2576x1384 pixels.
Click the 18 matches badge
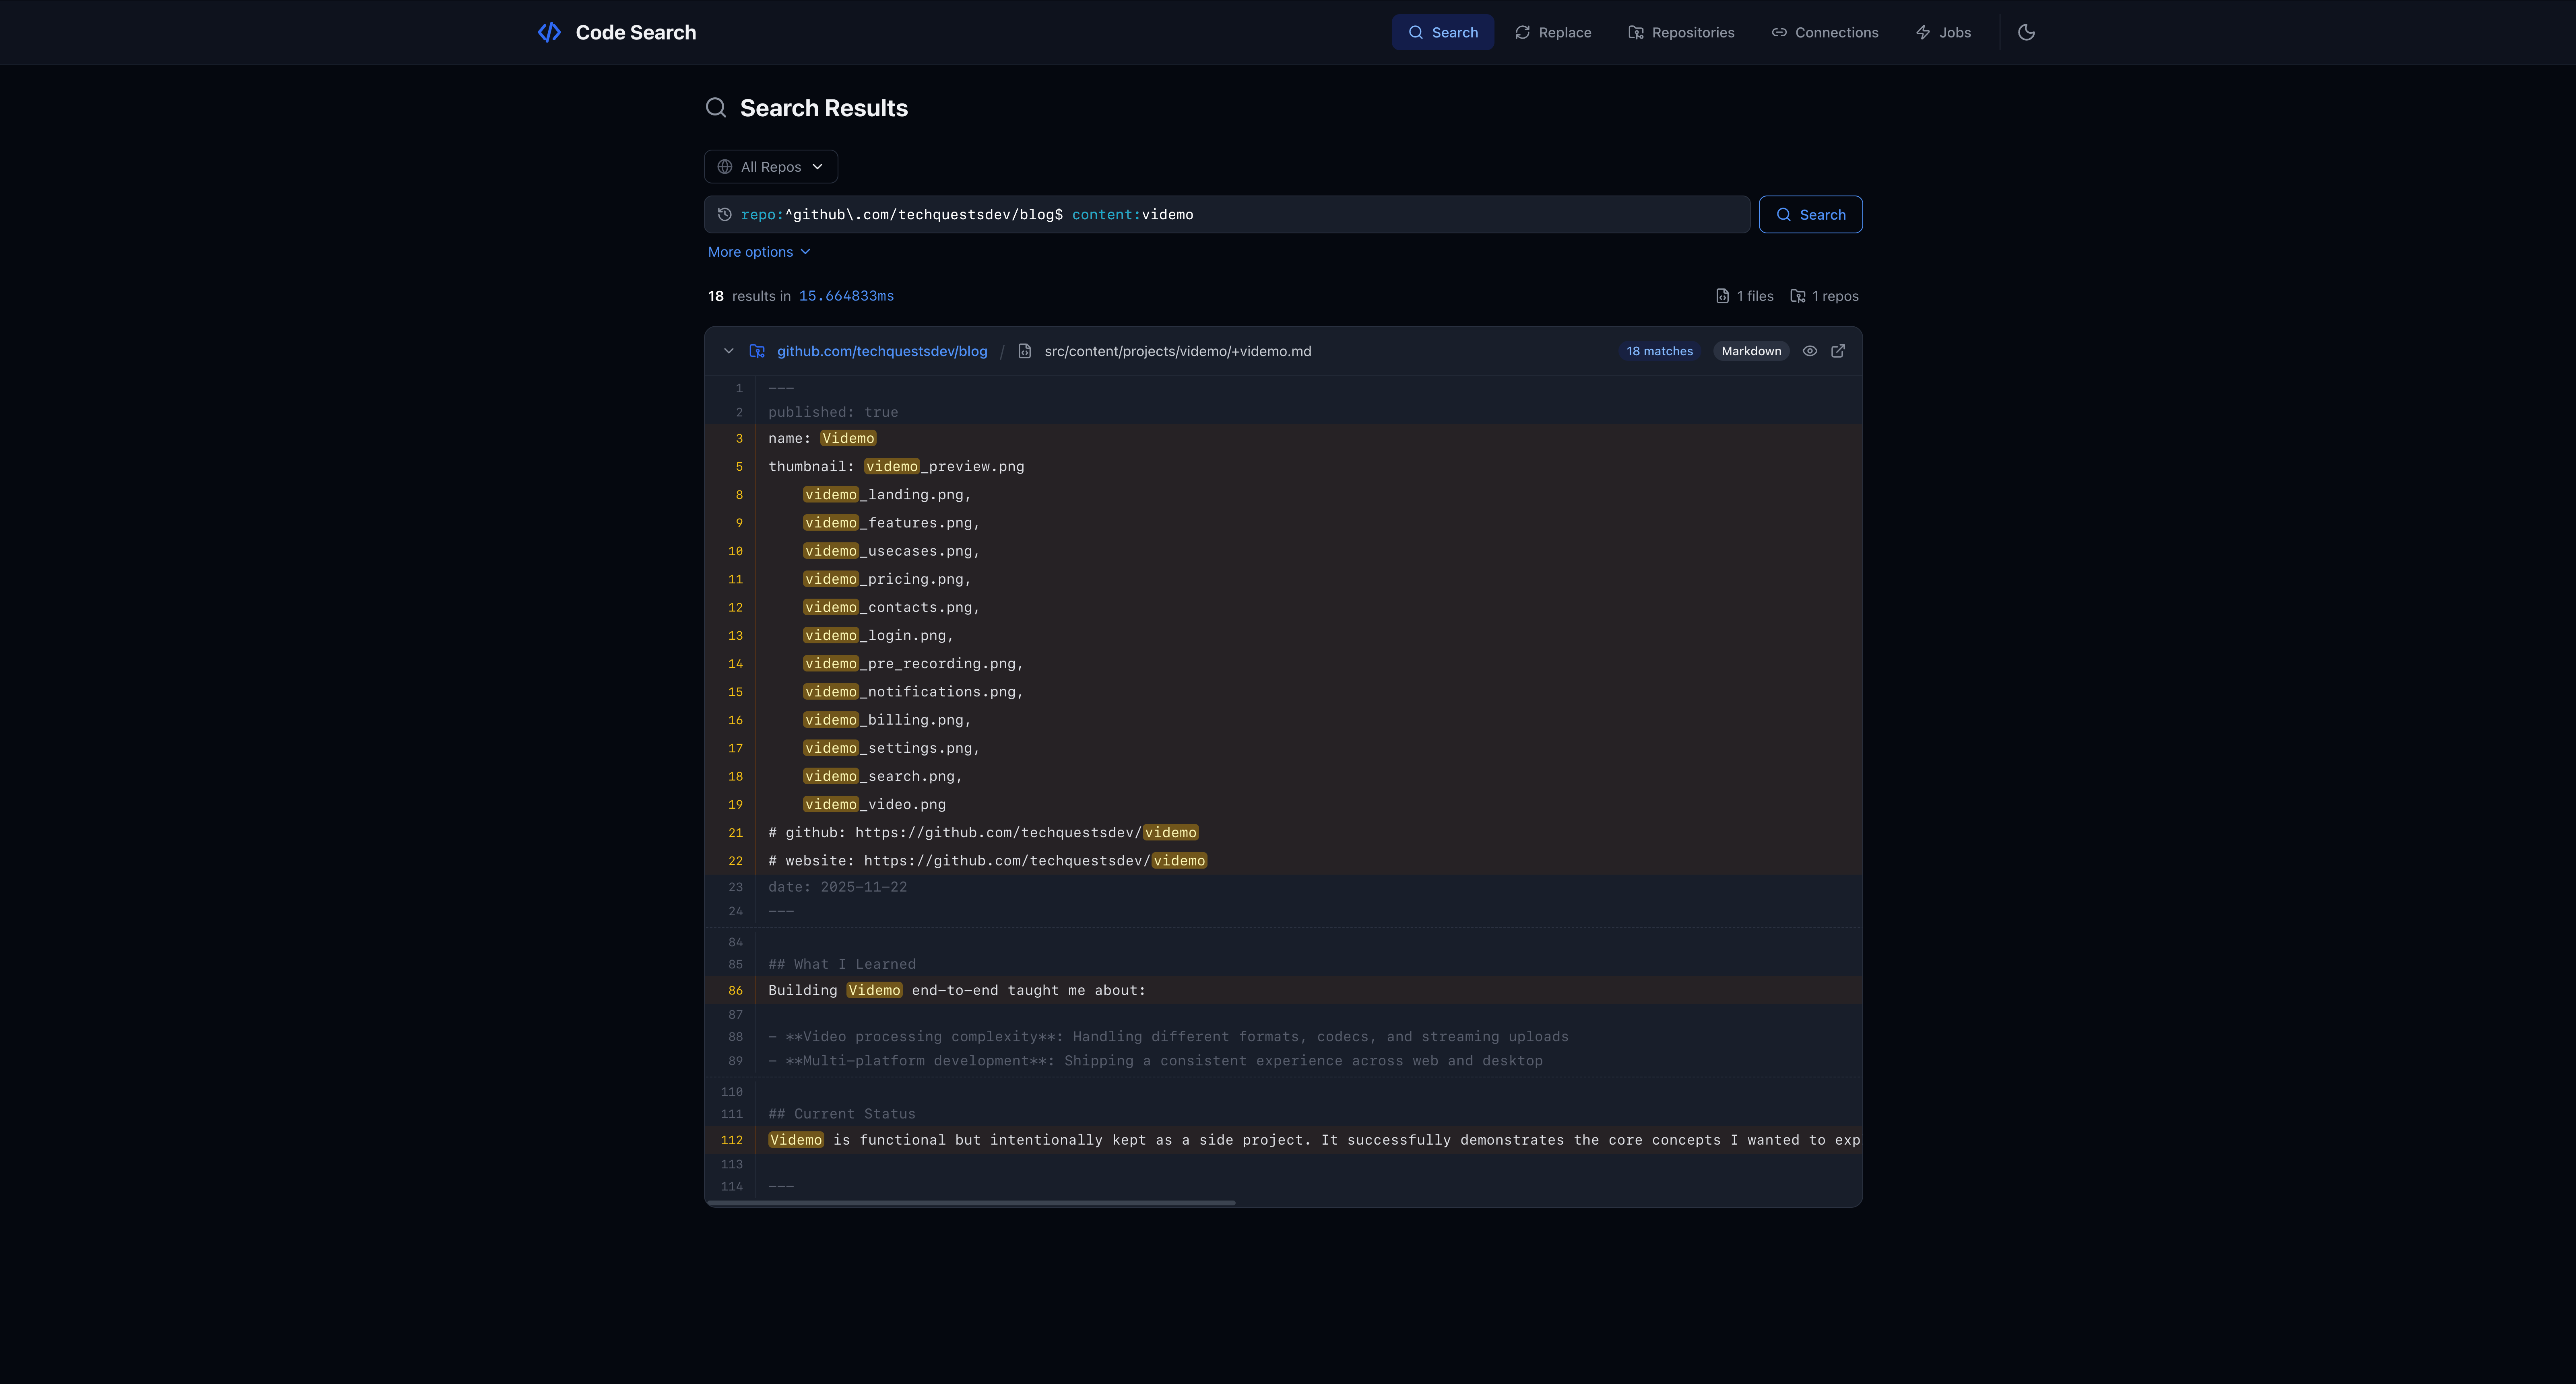(1659, 351)
